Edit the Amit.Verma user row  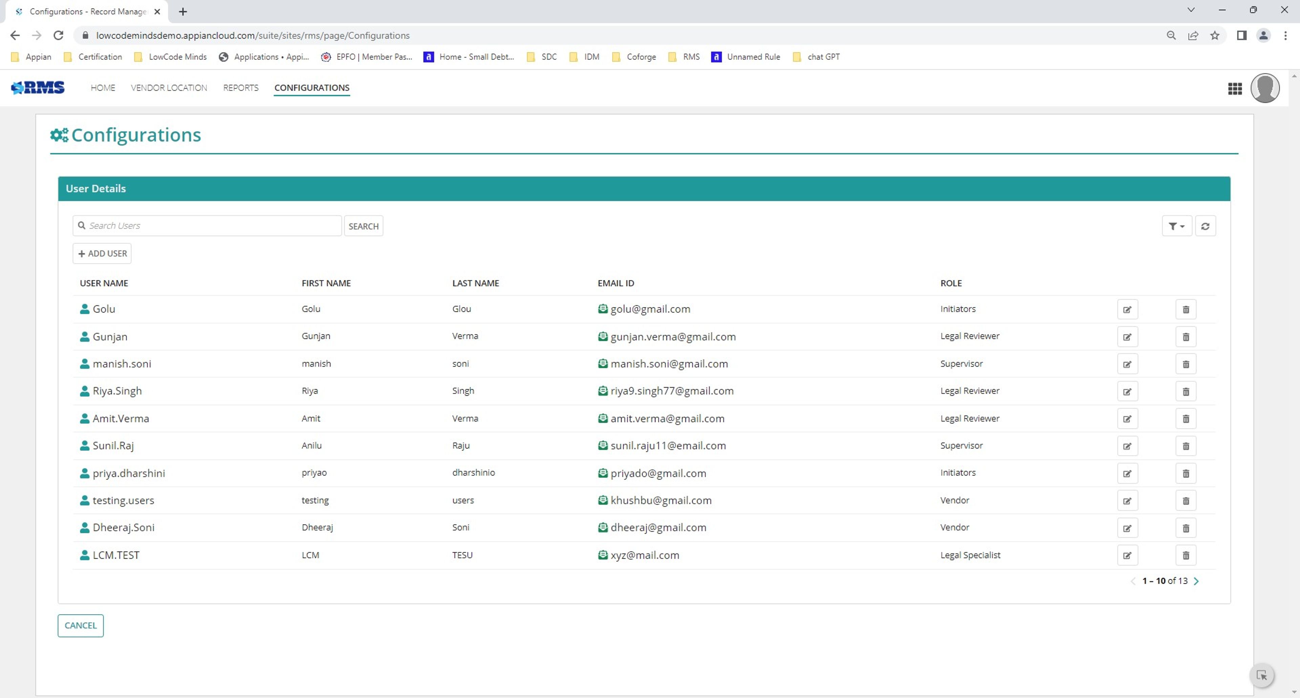click(x=1127, y=419)
